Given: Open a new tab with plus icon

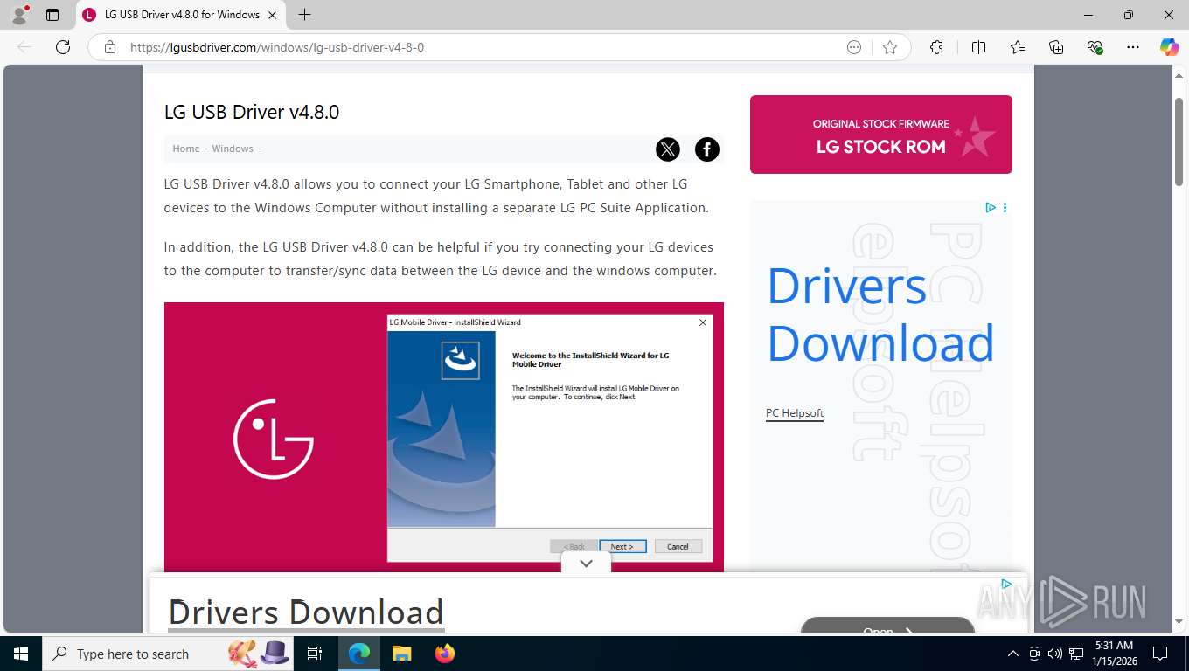Looking at the screenshot, I should tap(304, 15).
